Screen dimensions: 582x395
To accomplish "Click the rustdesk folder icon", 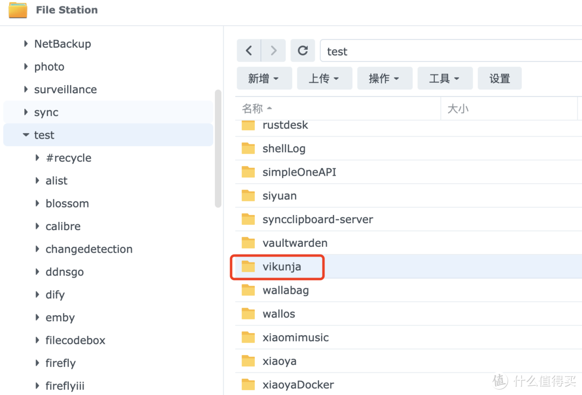I will point(248,125).
